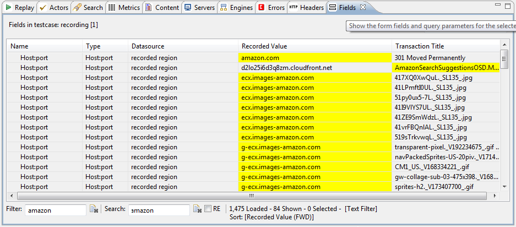The height and width of the screenshot is (227, 516).
Task: Click the Servers monitor icon
Action: (x=188, y=8)
